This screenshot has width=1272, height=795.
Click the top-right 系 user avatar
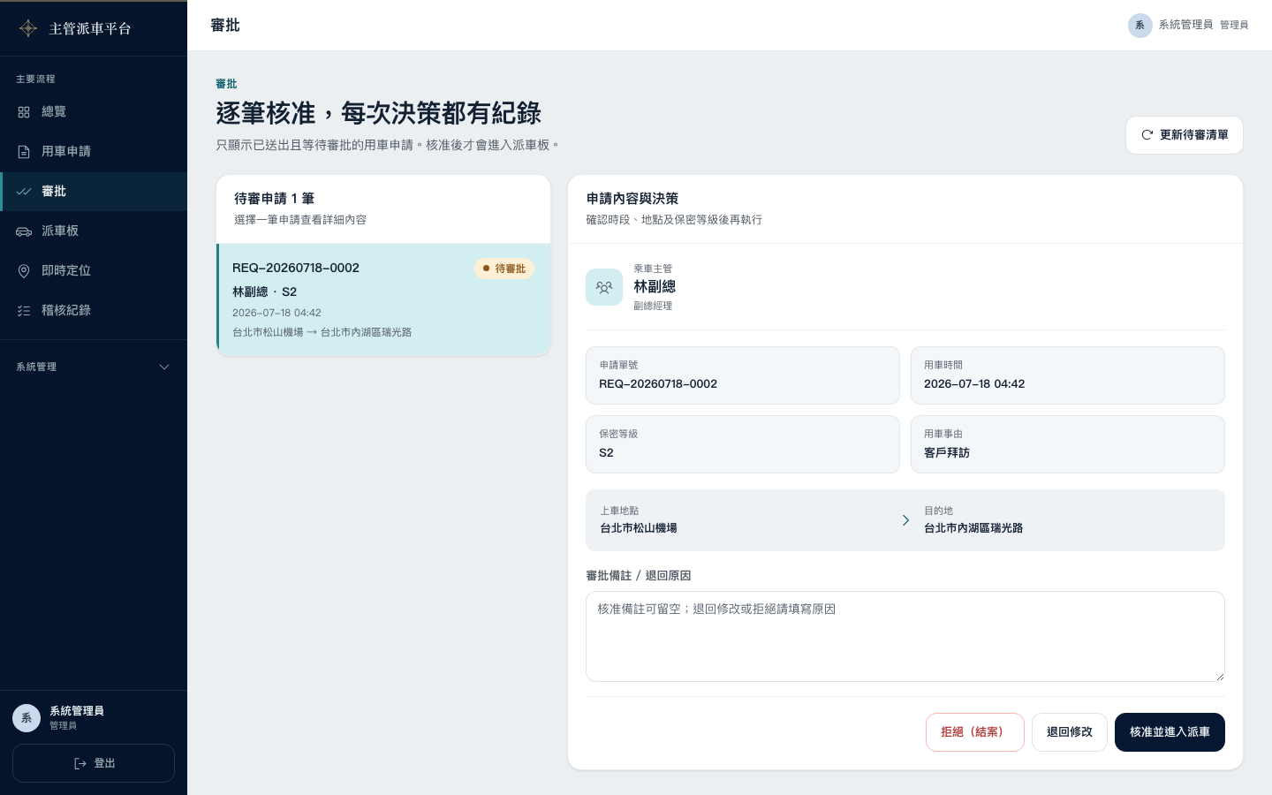click(x=1140, y=26)
